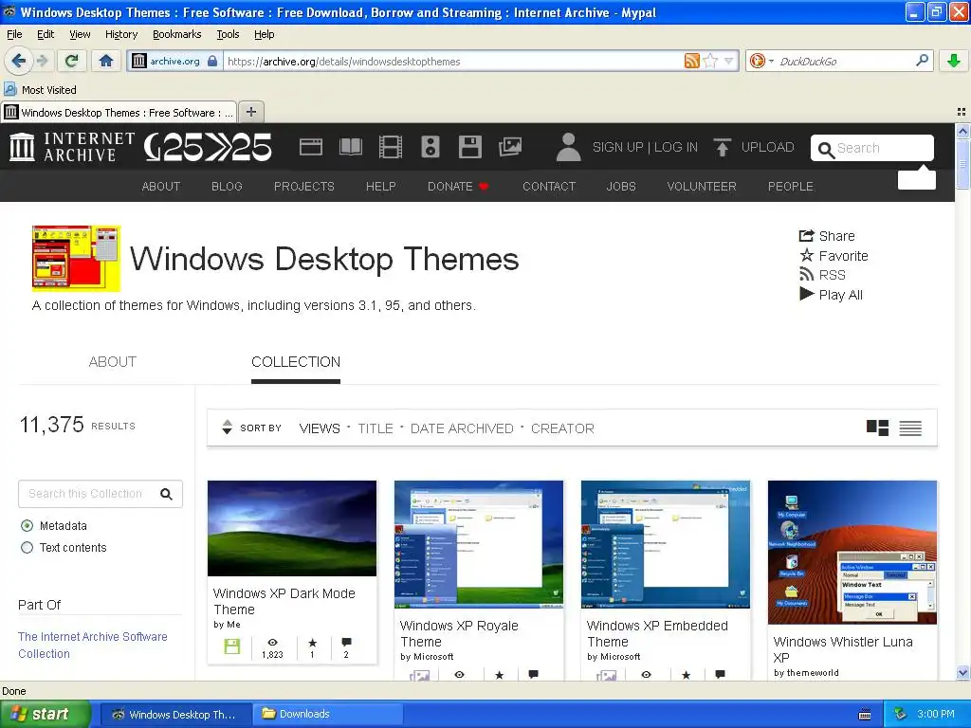Open Windows XP Embedded Theme thumbnail
The height and width of the screenshot is (728, 971).
666,544
